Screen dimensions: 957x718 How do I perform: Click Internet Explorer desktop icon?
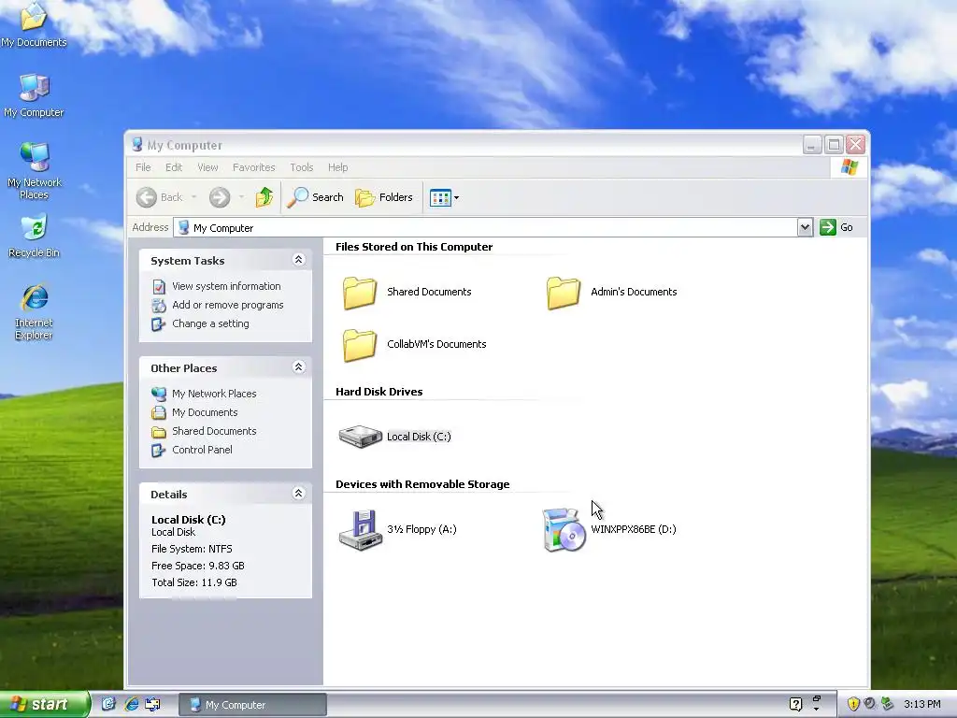tap(34, 311)
